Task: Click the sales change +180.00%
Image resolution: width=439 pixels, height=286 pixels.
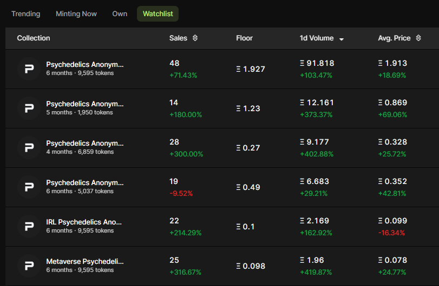Action: [186, 115]
